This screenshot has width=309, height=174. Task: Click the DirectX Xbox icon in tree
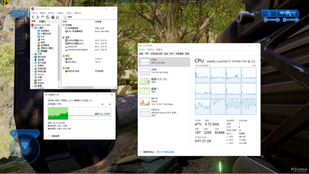tap(35, 74)
